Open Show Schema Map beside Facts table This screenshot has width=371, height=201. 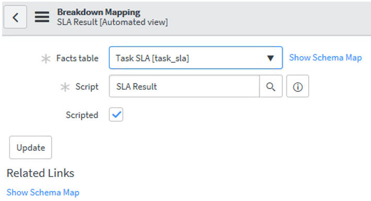[326, 58]
